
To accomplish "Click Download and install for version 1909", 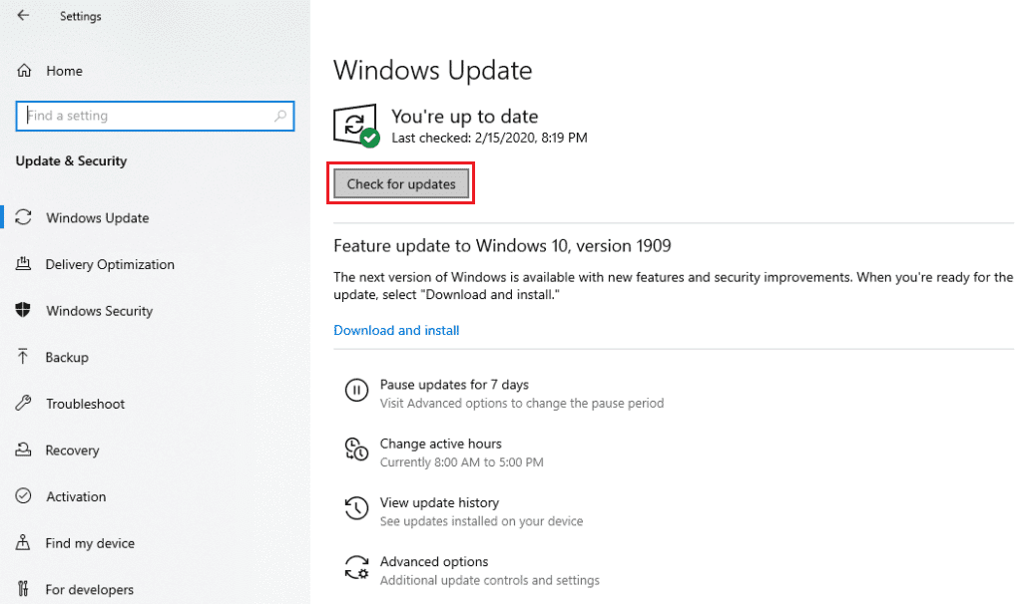I will click(396, 330).
